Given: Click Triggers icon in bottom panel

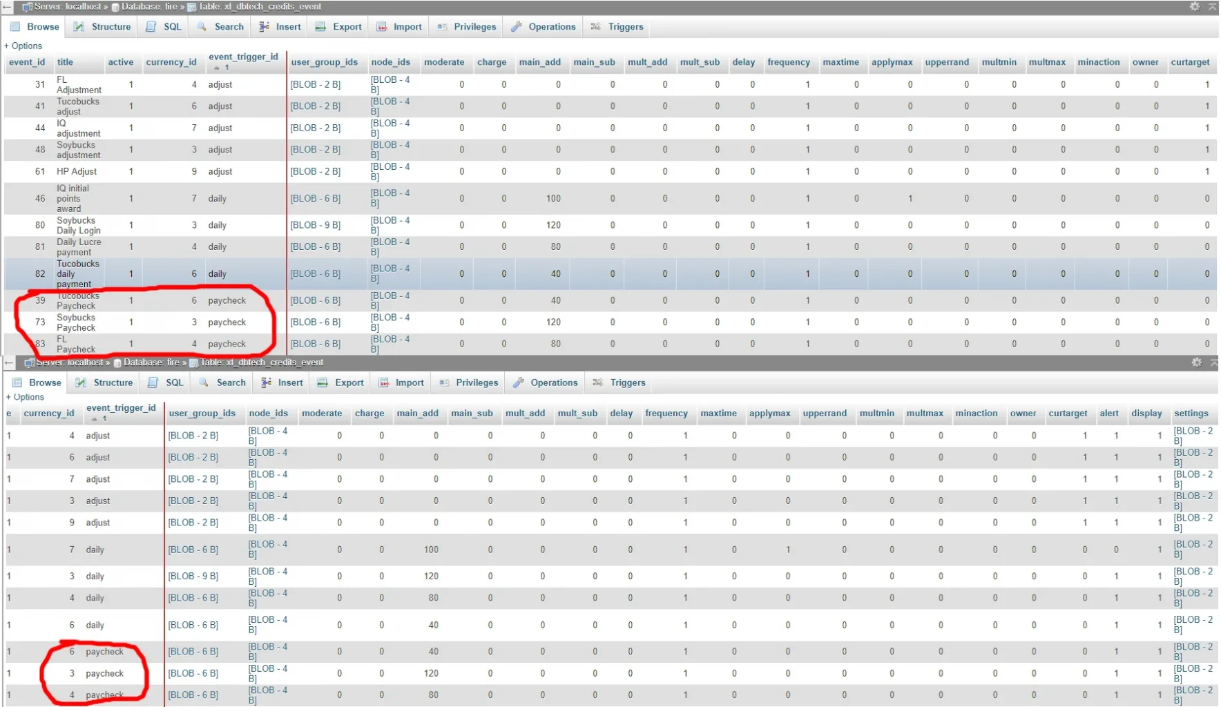Looking at the screenshot, I should pyautogui.click(x=598, y=382).
